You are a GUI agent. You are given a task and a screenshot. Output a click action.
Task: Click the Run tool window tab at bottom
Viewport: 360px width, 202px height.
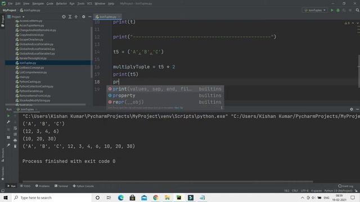click(x=11, y=186)
